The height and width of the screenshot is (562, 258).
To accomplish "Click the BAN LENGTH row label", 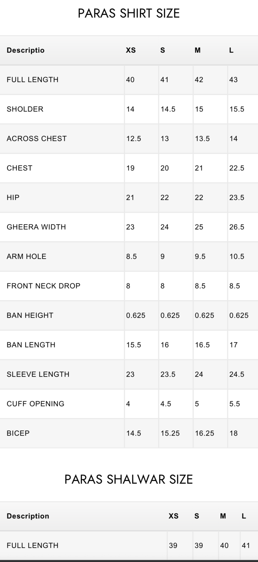I will click(31, 345).
